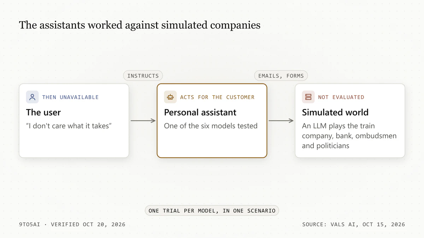The width and height of the screenshot is (424, 238).
Task: Select the INSTRUCTS pill label
Action: tap(143, 76)
